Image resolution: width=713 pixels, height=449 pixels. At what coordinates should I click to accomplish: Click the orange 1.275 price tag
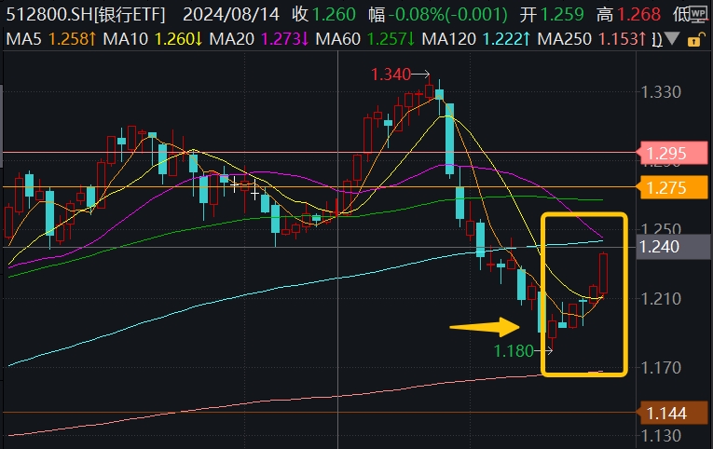coord(665,187)
